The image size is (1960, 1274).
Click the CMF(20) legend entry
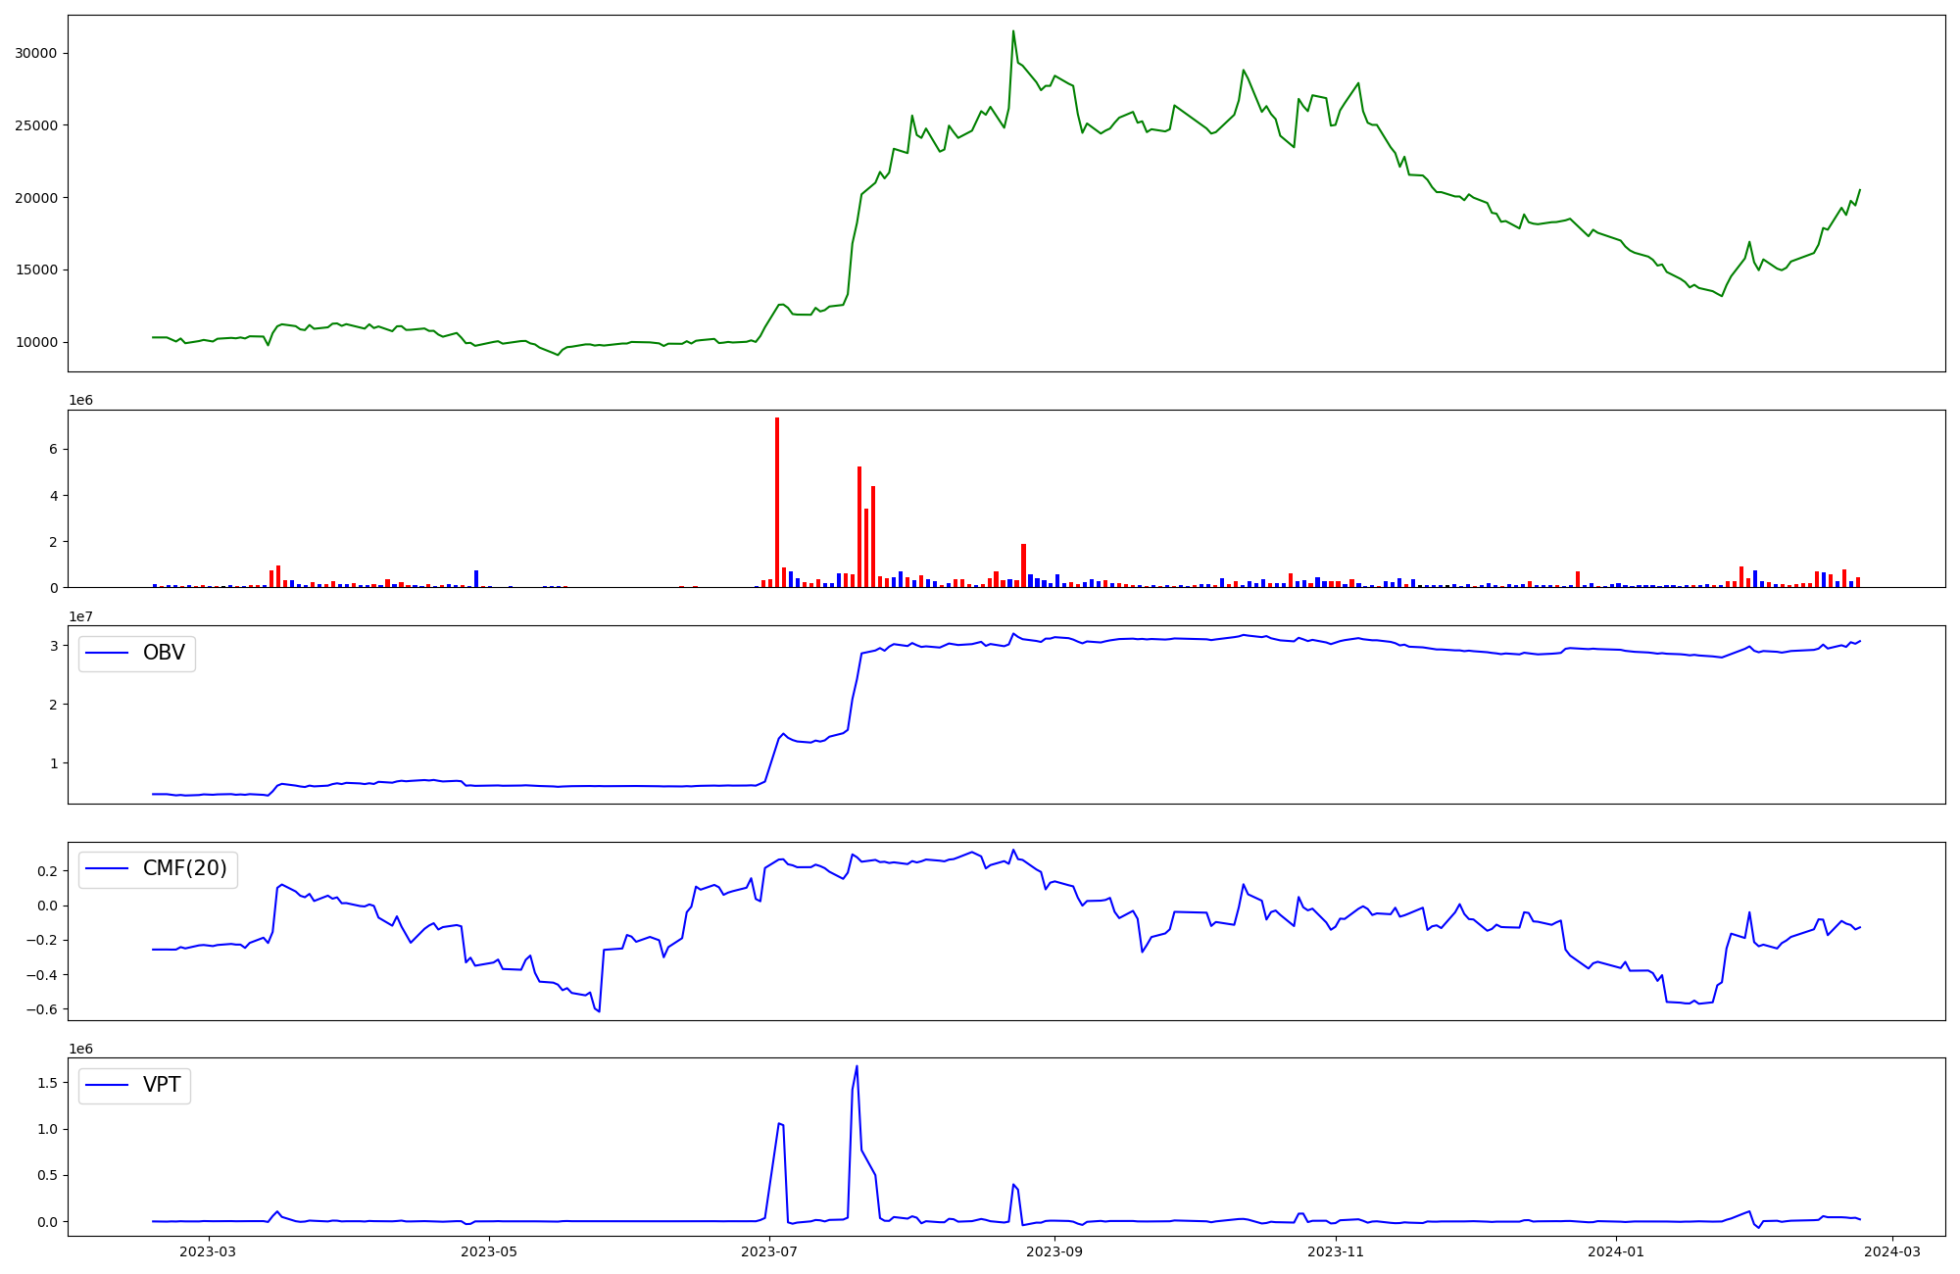click(184, 869)
